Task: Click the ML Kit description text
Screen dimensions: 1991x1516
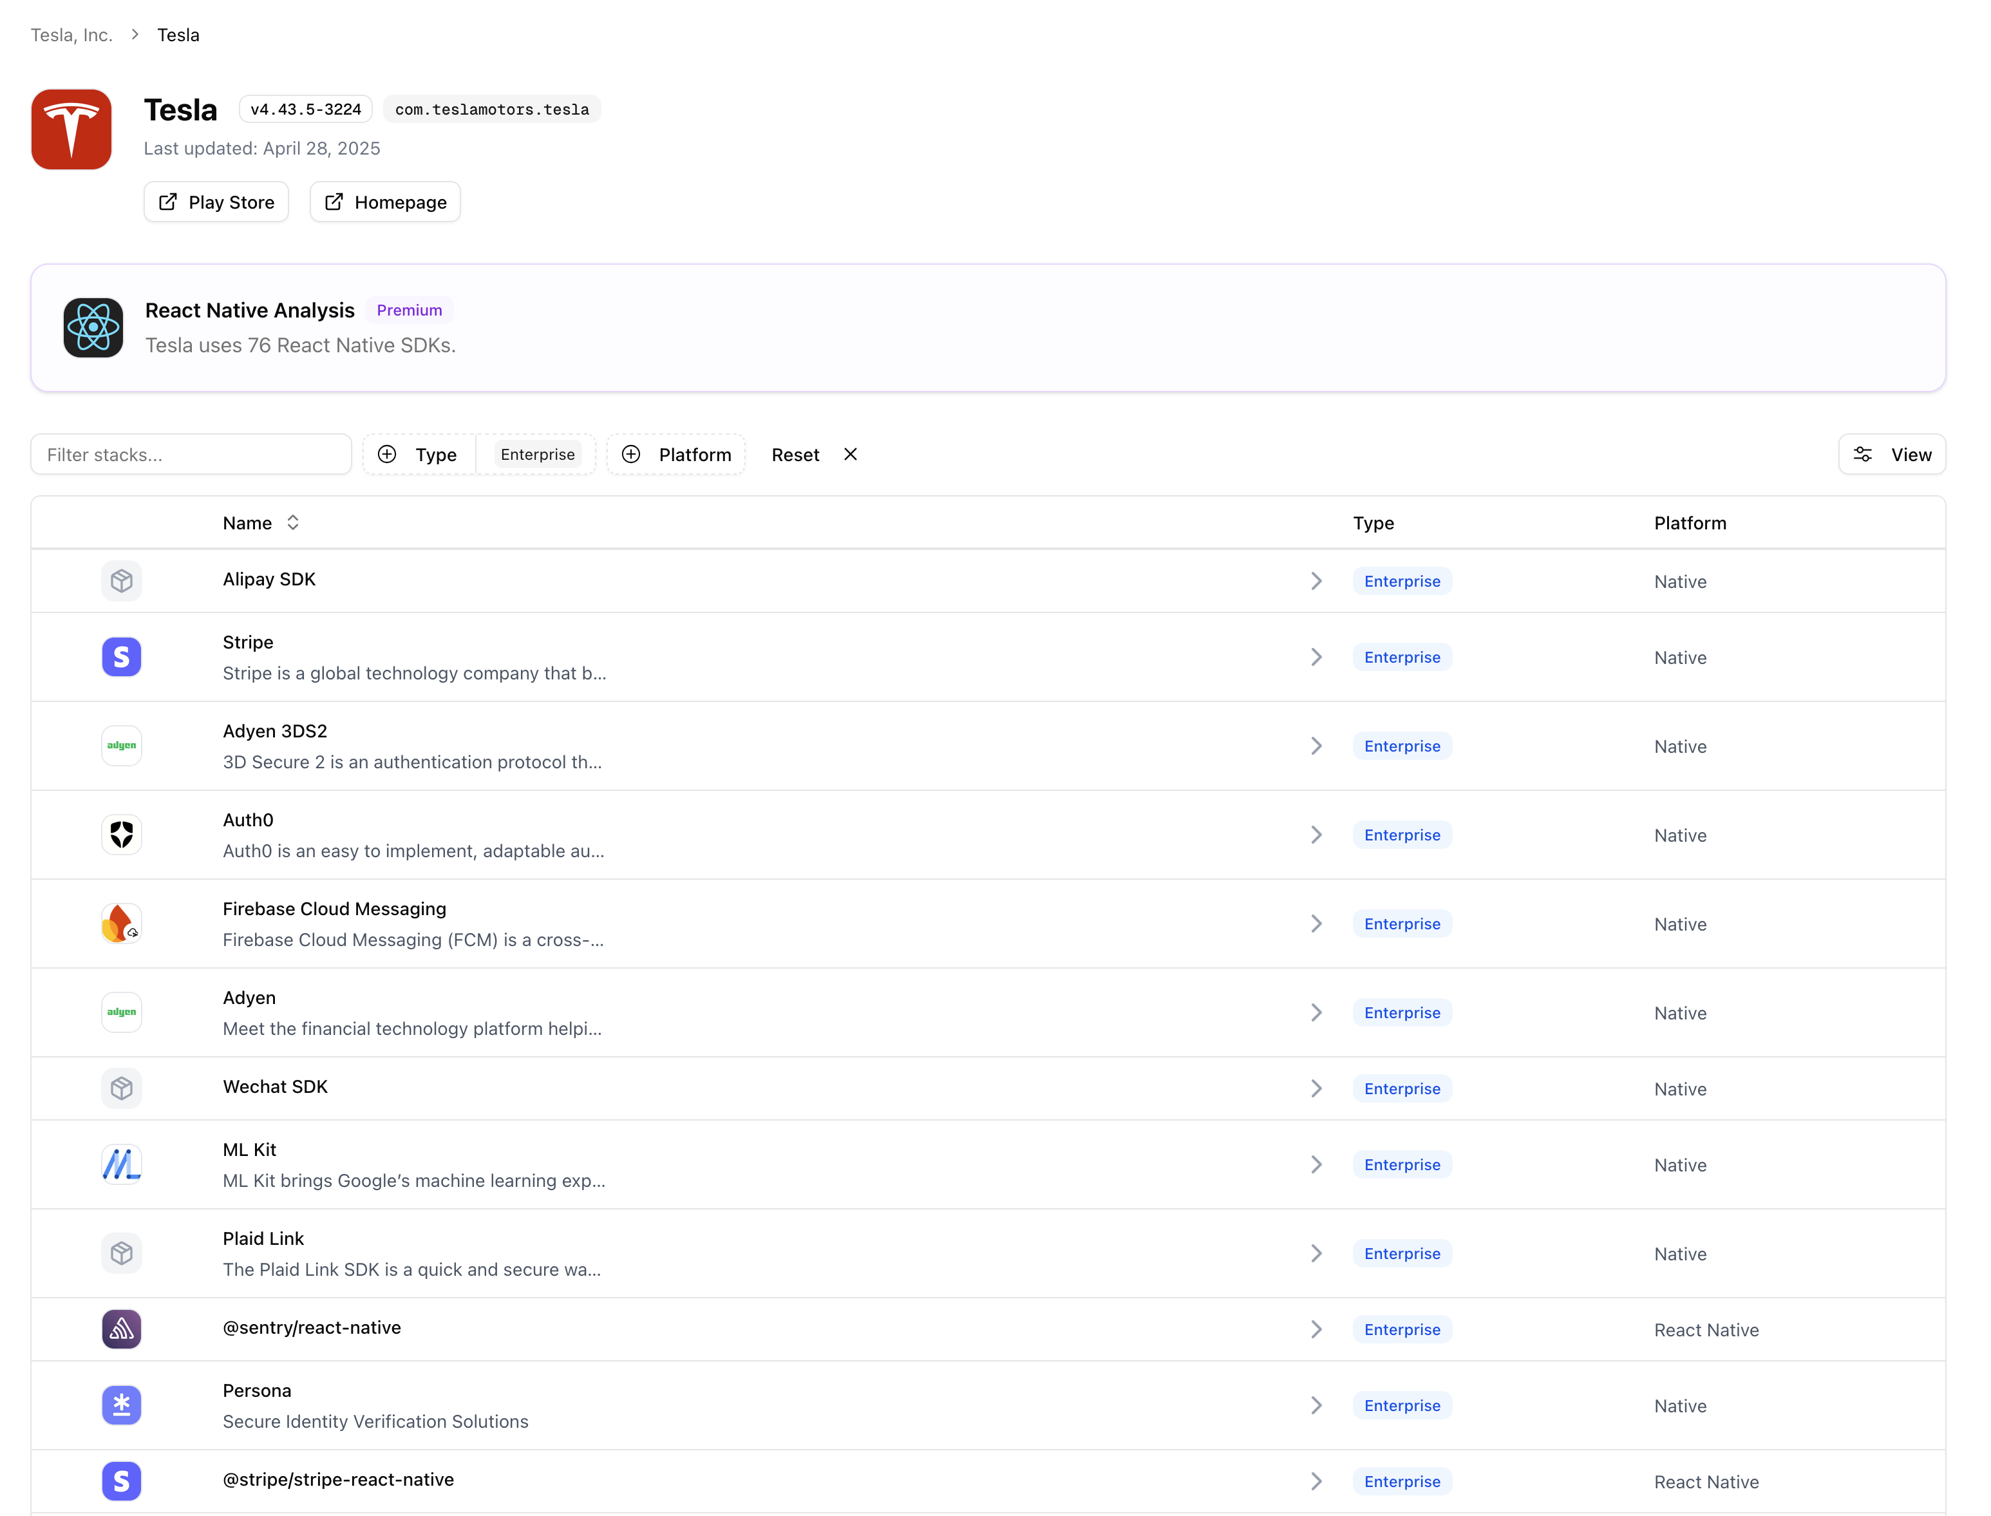Action: (414, 1180)
